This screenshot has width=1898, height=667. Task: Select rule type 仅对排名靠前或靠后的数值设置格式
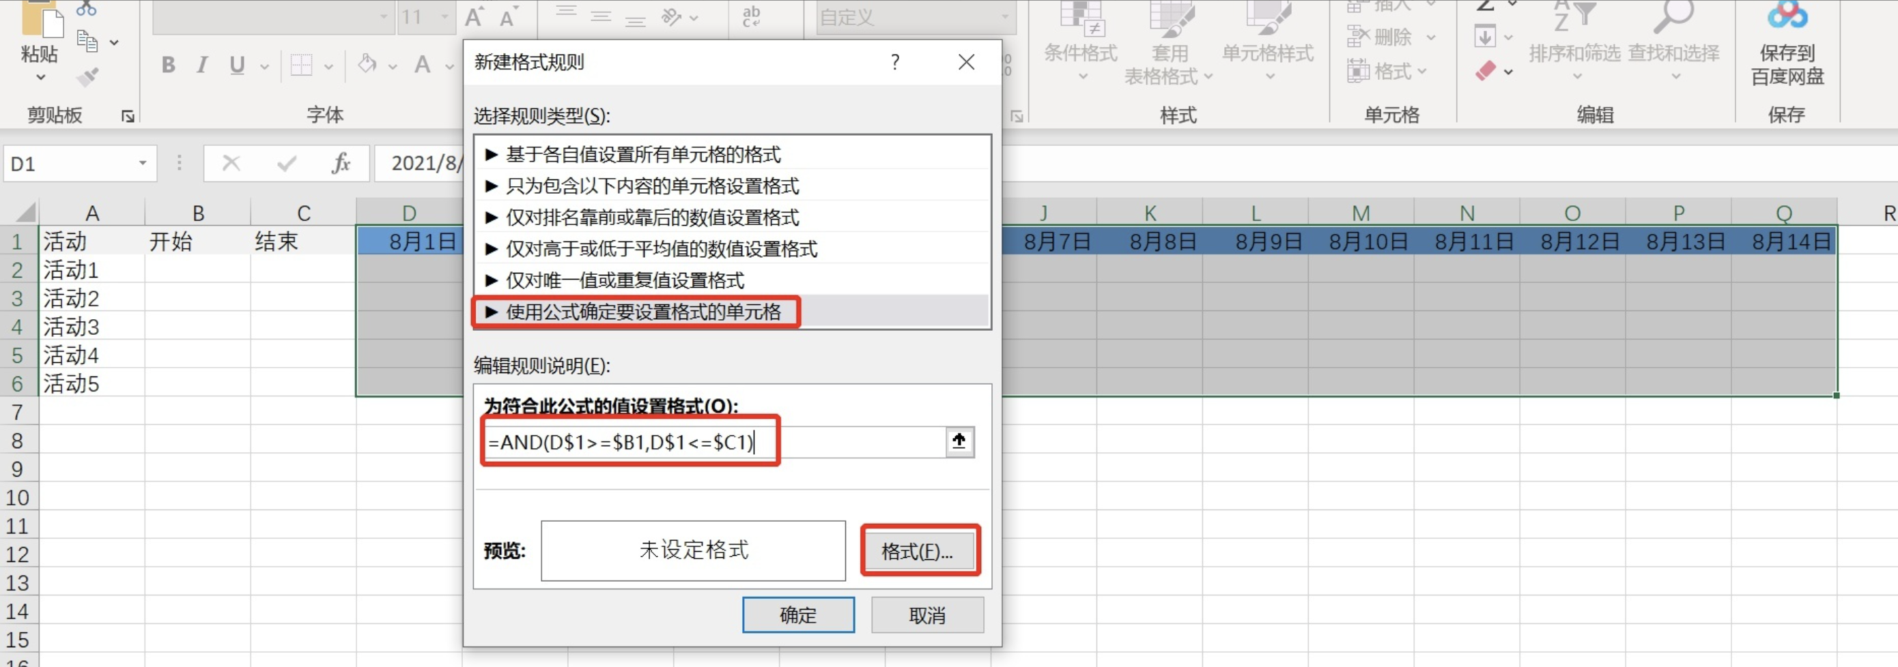pyautogui.click(x=732, y=217)
